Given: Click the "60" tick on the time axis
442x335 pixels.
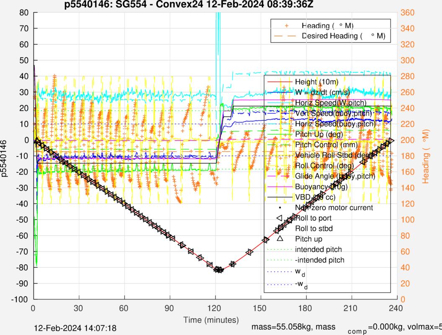Looking at the screenshot, I should 124,308.
